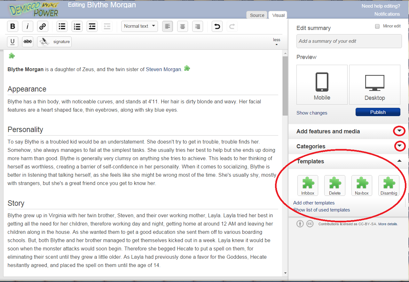Viewport: 409px width, 282px height.
Task: Insert the Navbox template
Action: coord(362,185)
